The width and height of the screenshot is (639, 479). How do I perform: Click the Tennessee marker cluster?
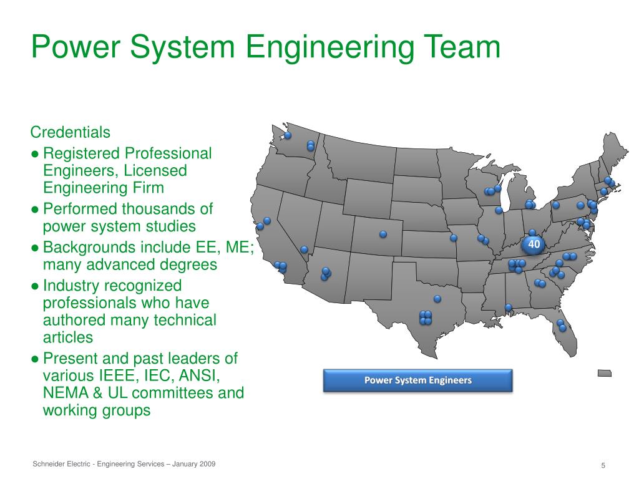pos(517,266)
